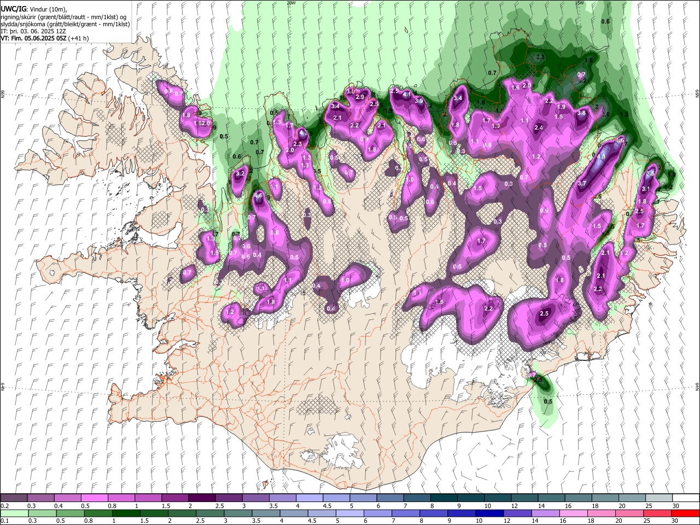
Task: Click the "2.9" snowfall value on the map
Action: [x=360, y=97]
